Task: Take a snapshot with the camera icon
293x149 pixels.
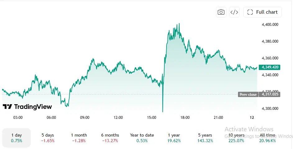Action: [221, 12]
